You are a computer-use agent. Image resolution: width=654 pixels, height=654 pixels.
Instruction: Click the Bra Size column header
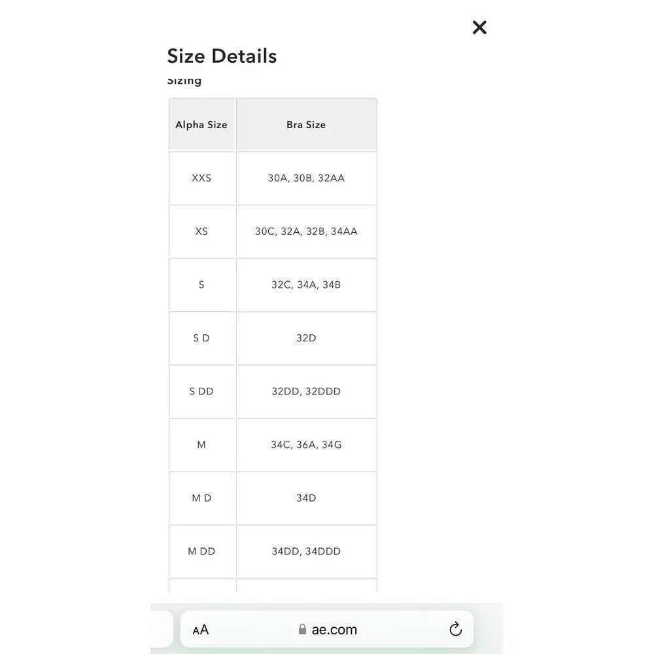click(x=306, y=125)
